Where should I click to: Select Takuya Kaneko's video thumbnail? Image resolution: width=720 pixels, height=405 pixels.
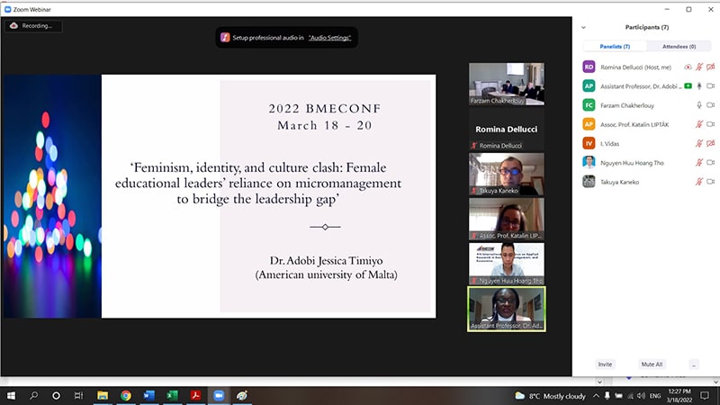coord(506,173)
